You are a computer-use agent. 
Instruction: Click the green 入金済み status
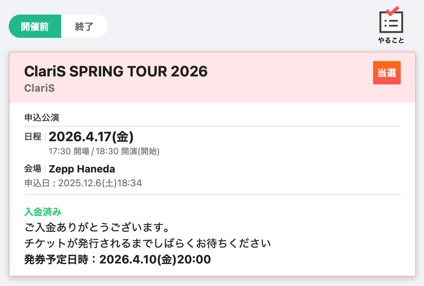[x=43, y=211]
